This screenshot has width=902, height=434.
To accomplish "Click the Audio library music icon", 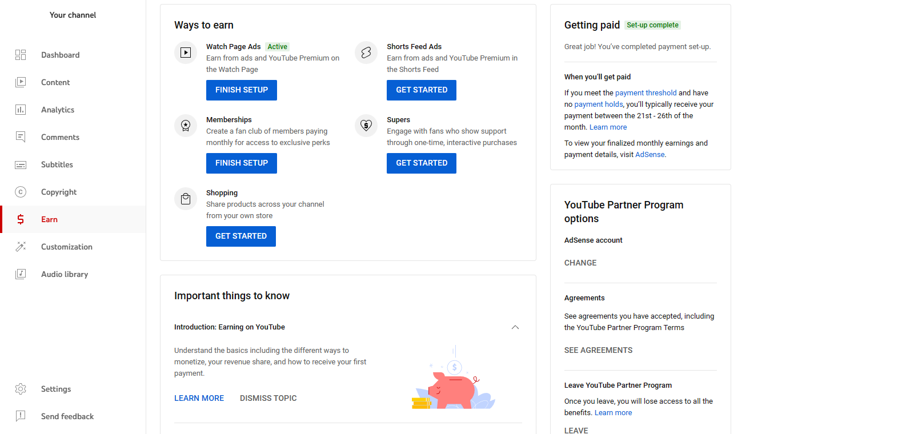I will pyautogui.click(x=21, y=274).
